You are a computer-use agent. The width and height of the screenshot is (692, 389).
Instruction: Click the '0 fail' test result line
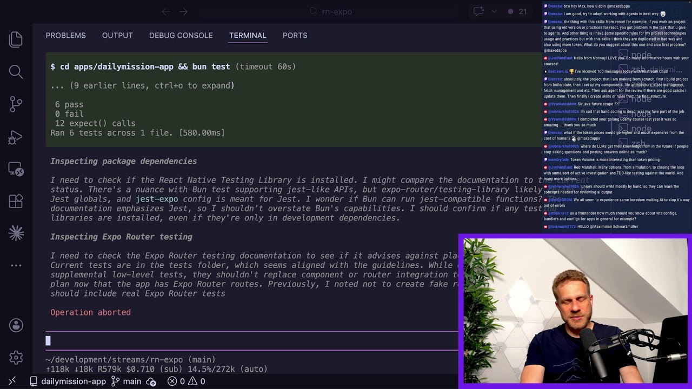pyautogui.click(x=69, y=114)
